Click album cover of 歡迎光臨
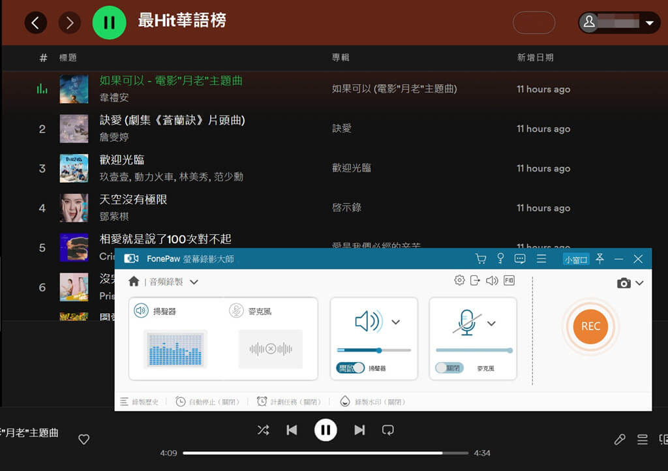This screenshot has height=471, width=668. coord(74,168)
